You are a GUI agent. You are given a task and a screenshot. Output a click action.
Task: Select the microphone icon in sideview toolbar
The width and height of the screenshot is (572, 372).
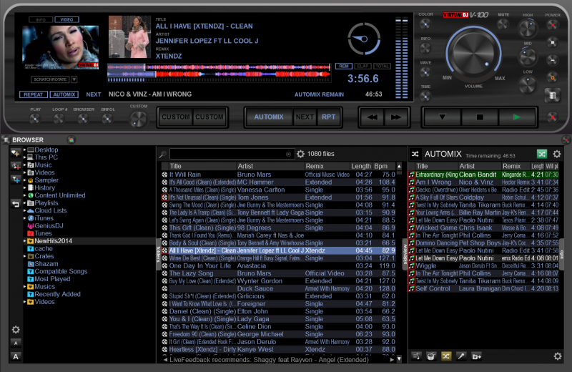tap(461, 356)
